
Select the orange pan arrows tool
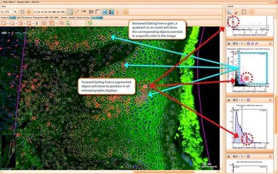click(29, 12)
